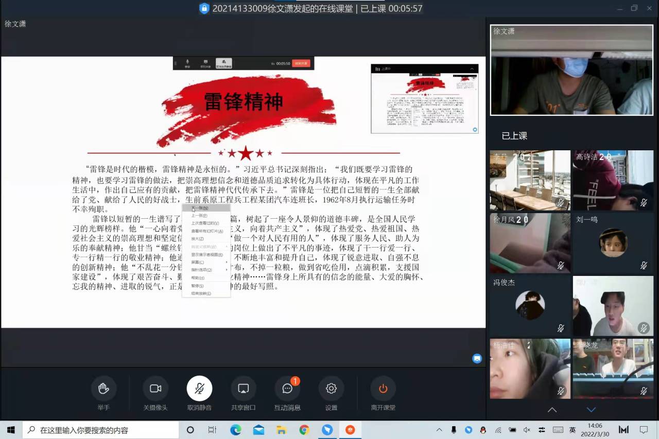Expand hidden system tray icons
This screenshot has height=439, width=659.
[439, 430]
